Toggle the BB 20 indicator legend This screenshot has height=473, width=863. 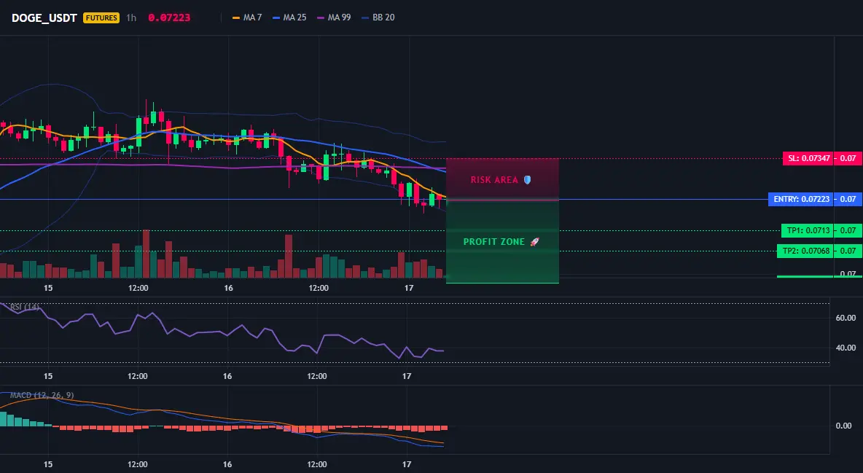point(378,17)
